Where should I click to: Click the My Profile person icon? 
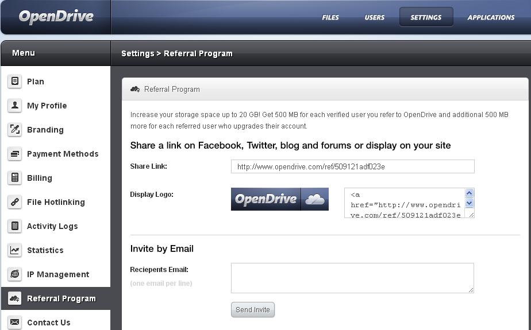coord(14,105)
